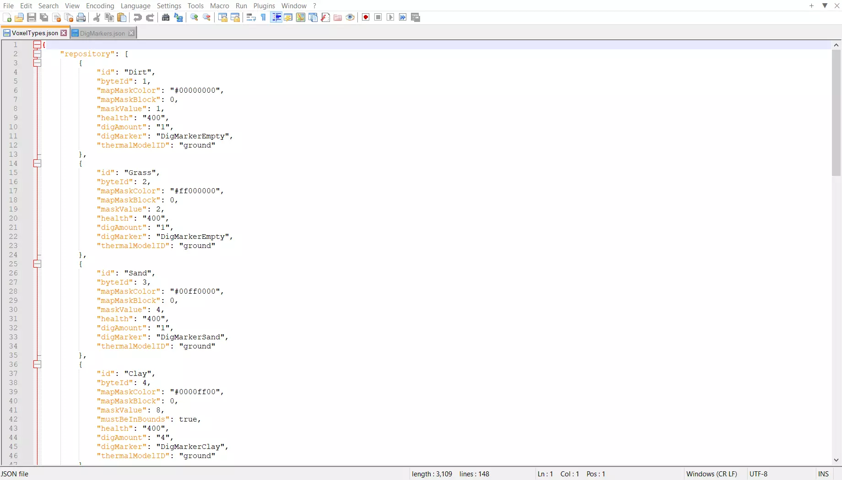The width and height of the screenshot is (842, 480).
Task: Collapse the Clay object fold on line 36
Action: 37,364
